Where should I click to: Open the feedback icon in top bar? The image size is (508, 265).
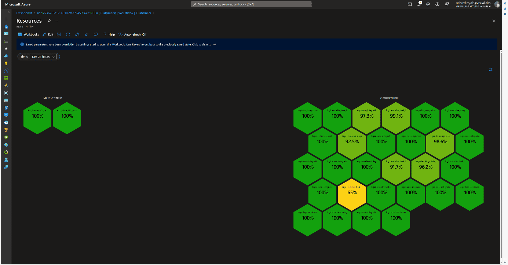[446, 4]
